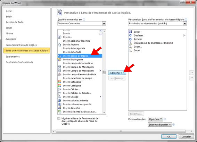
Task: Confirm with the OK button
Action: pyautogui.click(x=169, y=136)
